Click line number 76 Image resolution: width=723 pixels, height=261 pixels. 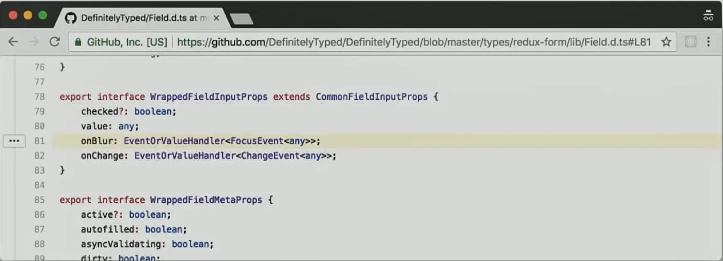pyautogui.click(x=39, y=67)
